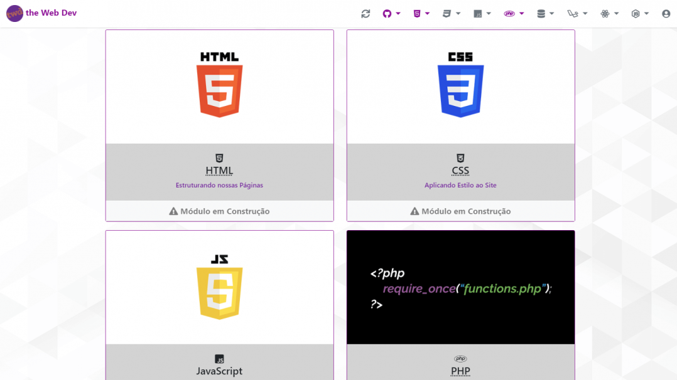Click 'the Web Dev' brand logo
The width and height of the screenshot is (677, 380).
41,13
